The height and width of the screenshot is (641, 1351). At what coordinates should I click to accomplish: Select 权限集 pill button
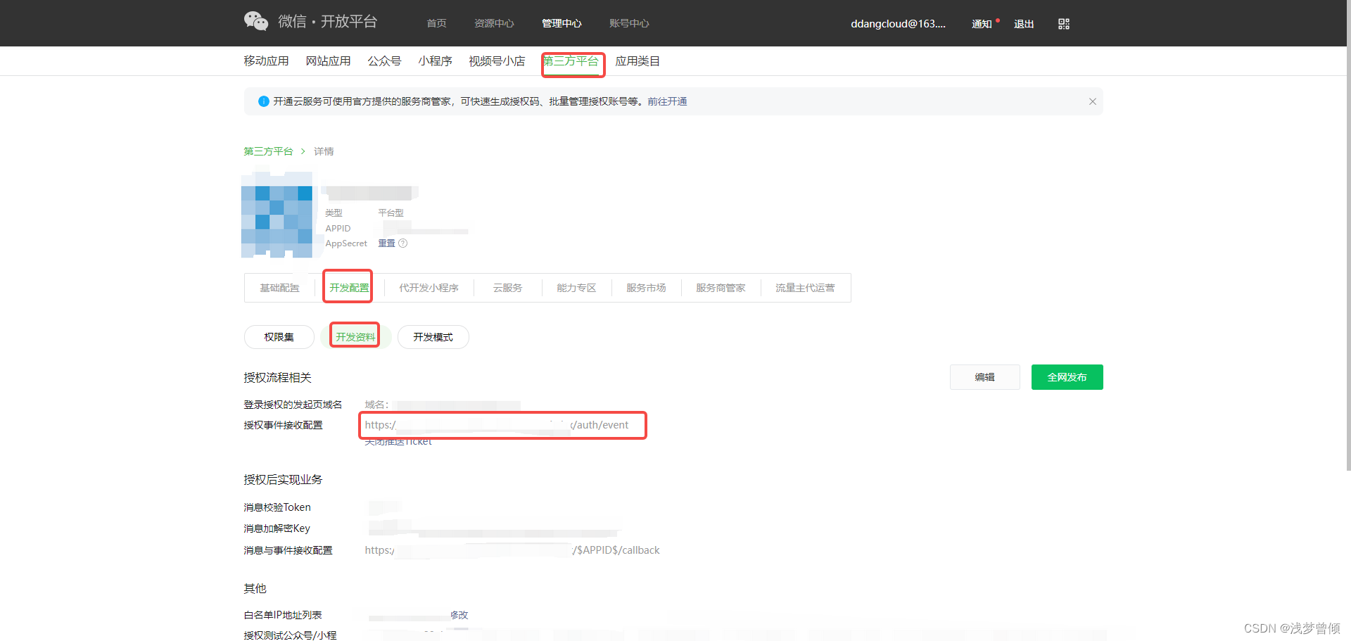tap(279, 337)
